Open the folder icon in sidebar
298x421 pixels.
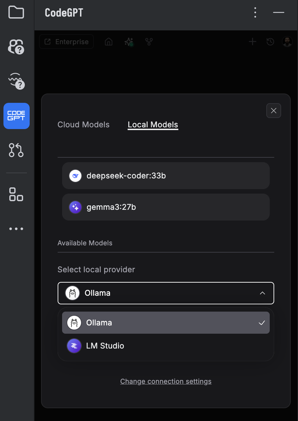coord(16,12)
